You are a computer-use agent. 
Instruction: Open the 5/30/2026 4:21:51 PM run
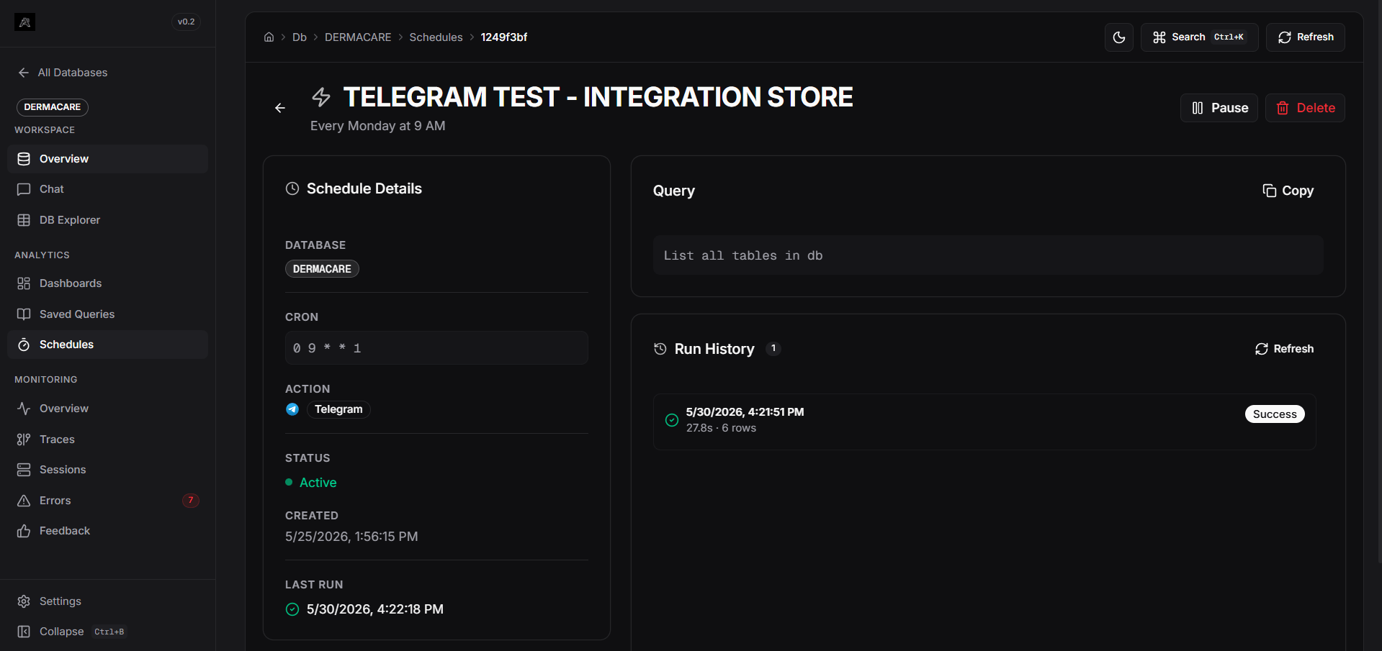[x=984, y=422]
